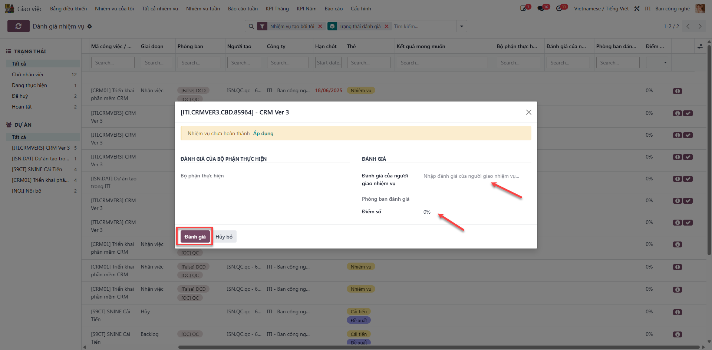Viewport: 712px width, 350px height.
Task: Open the activities clock icon in top bar
Action: 559,9
